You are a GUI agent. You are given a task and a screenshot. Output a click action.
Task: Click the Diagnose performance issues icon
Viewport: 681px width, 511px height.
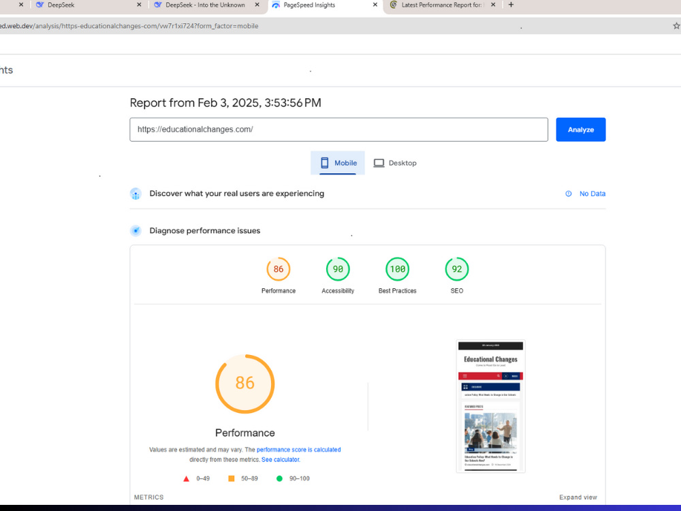click(x=136, y=231)
